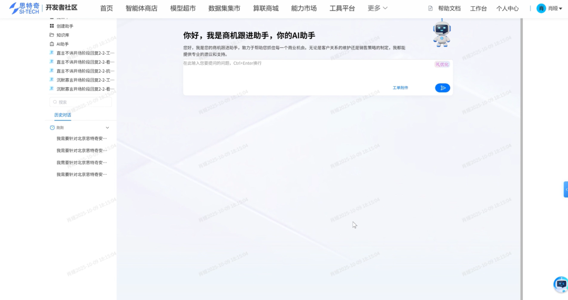
Task: Open the 肖娅 user account dropdown
Action: tap(550, 8)
